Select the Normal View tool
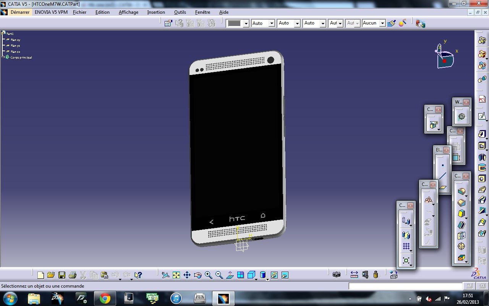489x306 pixels. pos(230,275)
